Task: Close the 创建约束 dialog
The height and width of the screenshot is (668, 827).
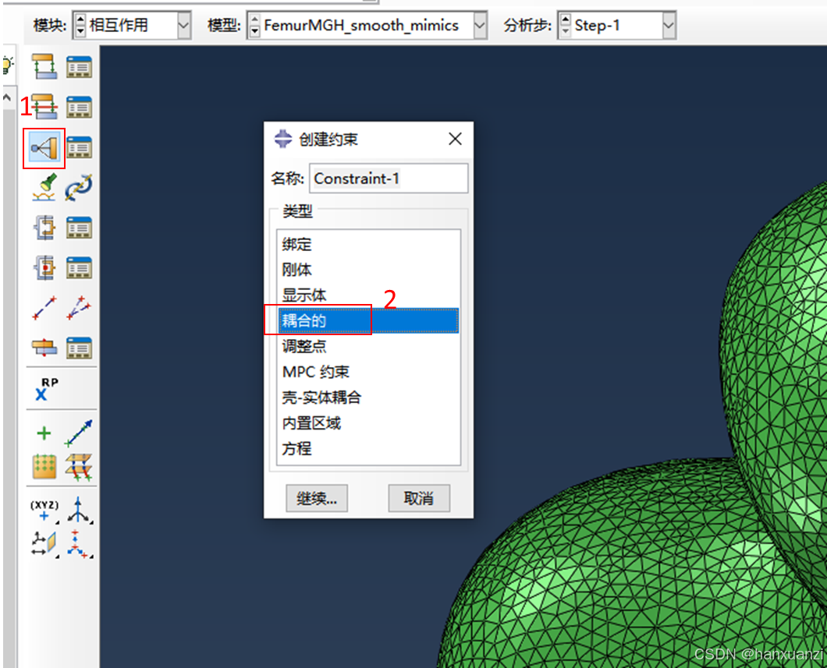Action: [x=455, y=139]
